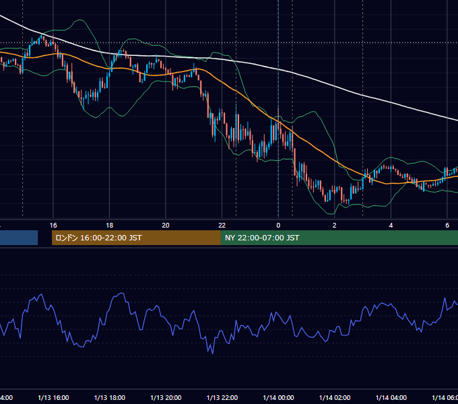Click the 6 hour label on price chart axis
Screen dimensions: 458x404
447,226
